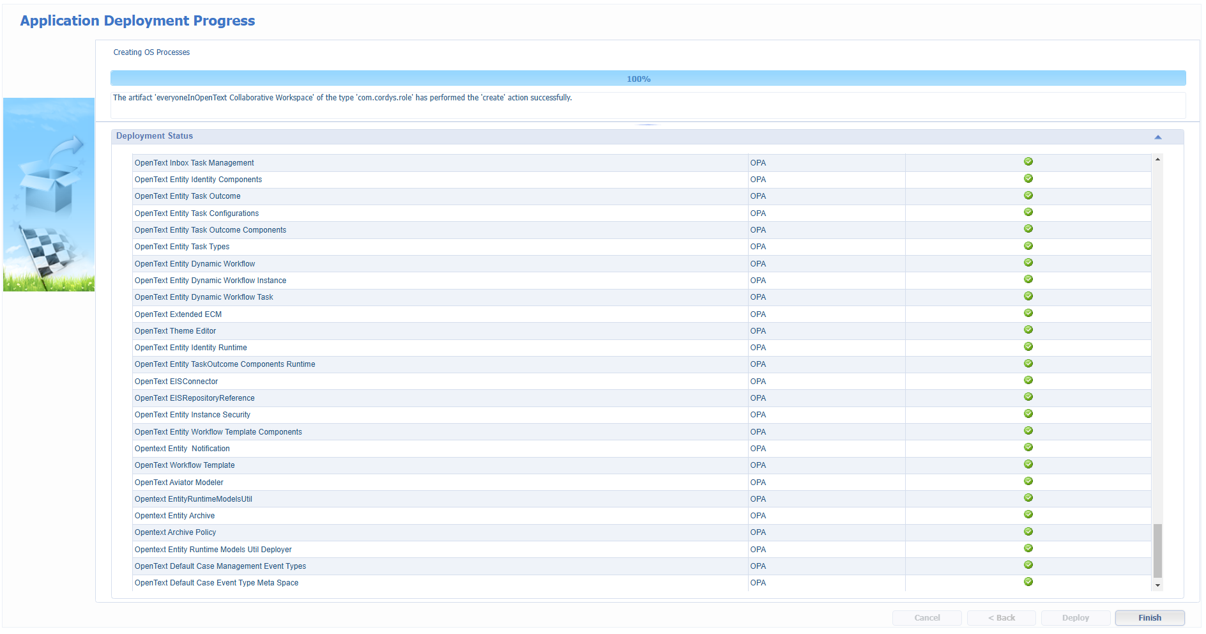The width and height of the screenshot is (1206, 634).
Task: Select Opentext Entity Notification name
Action: coord(182,449)
